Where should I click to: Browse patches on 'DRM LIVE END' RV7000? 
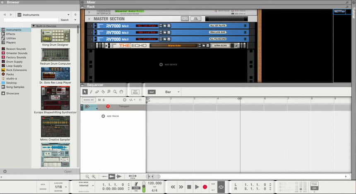pyautogui.click(x=165, y=32)
